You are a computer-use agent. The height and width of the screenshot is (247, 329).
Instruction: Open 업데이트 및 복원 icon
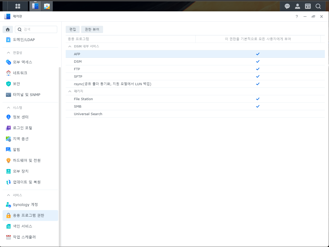tap(9, 182)
